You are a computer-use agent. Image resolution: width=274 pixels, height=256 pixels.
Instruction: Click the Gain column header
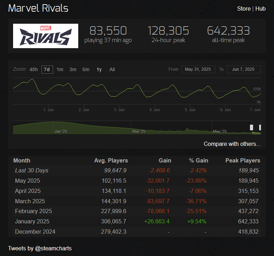(165, 161)
